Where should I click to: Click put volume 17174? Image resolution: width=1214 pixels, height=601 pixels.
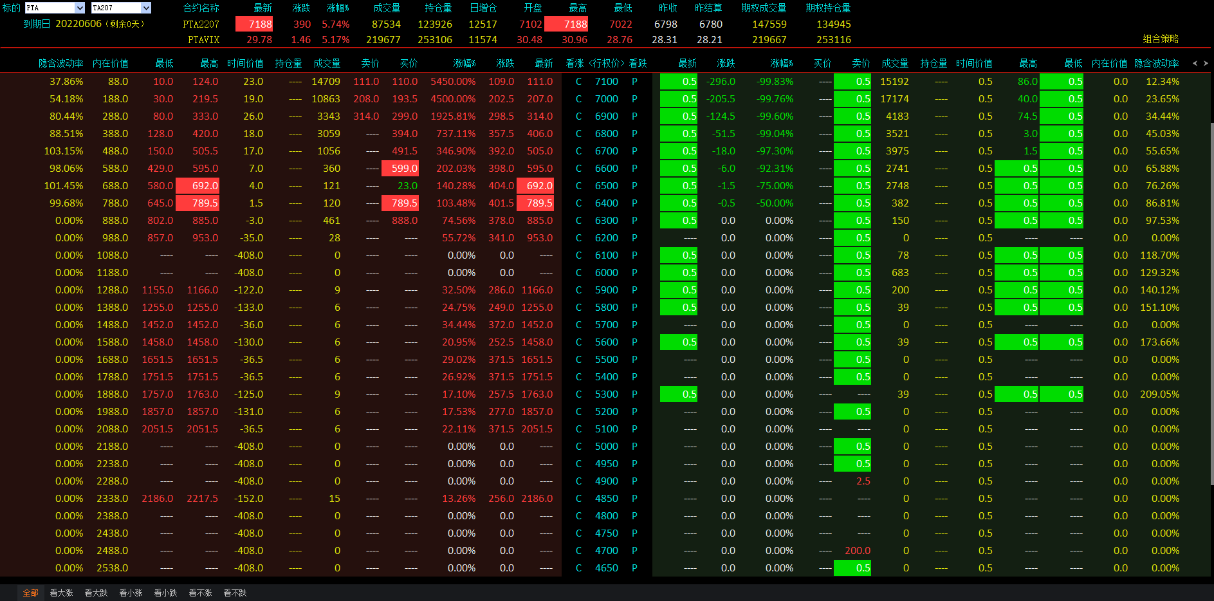click(894, 99)
